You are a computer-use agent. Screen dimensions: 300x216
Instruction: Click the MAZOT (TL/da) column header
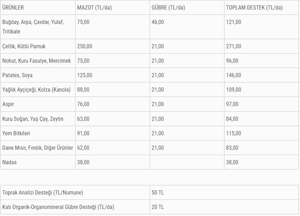(x=94, y=7)
